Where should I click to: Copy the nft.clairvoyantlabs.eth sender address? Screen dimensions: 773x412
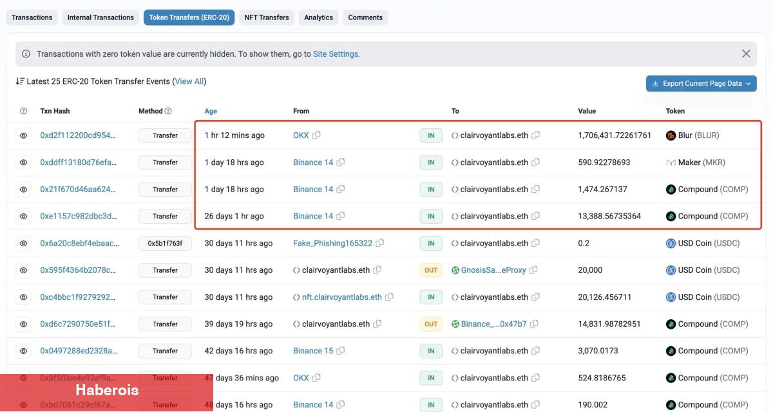coord(390,297)
